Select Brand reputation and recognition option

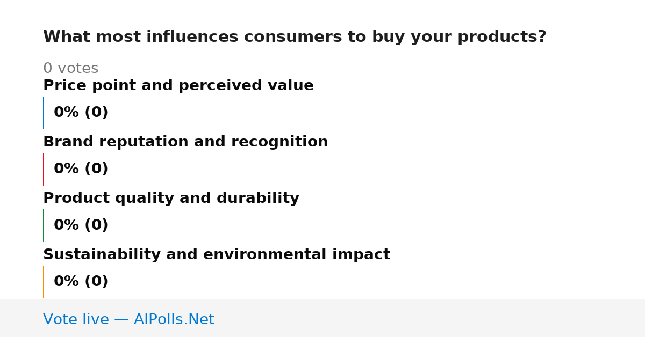click(185, 142)
